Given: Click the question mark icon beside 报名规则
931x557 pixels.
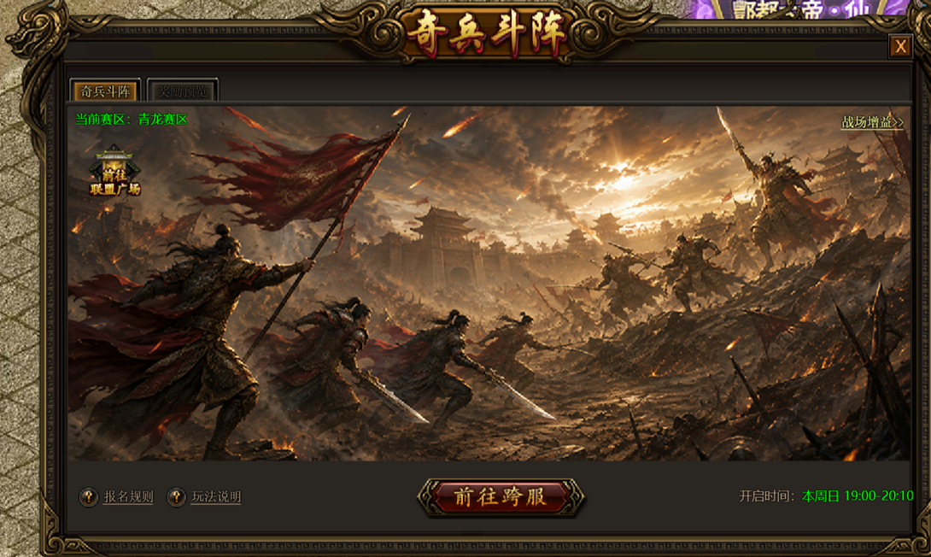Looking at the screenshot, I should tap(89, 496).
